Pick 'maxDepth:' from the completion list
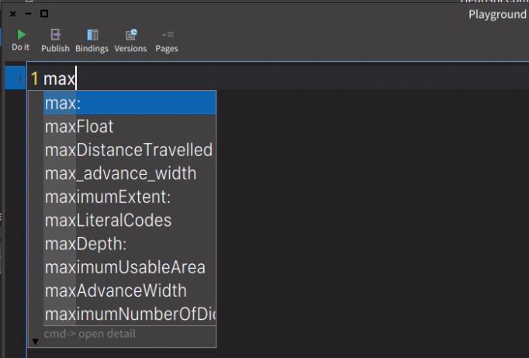The width and height of the screenshot is (529, 358). 130,244
